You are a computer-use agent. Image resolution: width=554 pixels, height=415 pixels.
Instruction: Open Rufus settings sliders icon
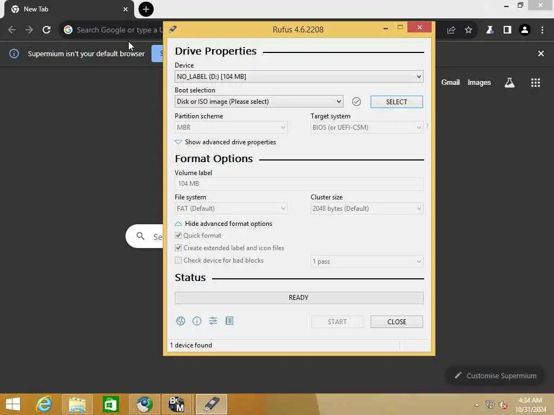pyautogui.click(x=213, y=321)
